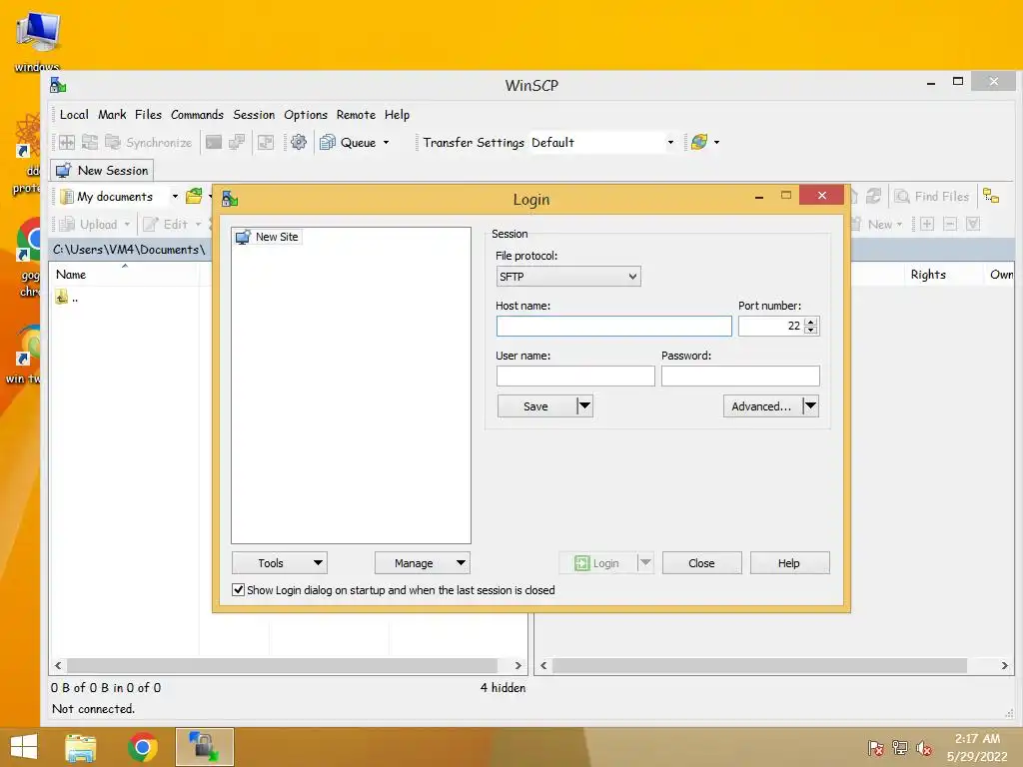Open the Tools dropdown button
Screen dimensions: 1023x767
[280, 563]
